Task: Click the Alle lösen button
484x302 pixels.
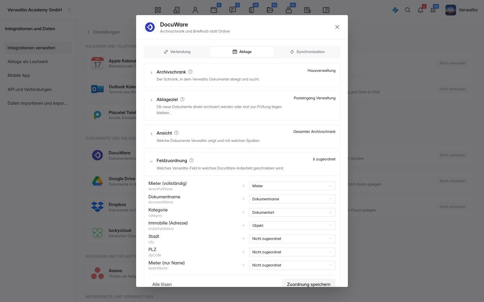Action: click(162, 284)
